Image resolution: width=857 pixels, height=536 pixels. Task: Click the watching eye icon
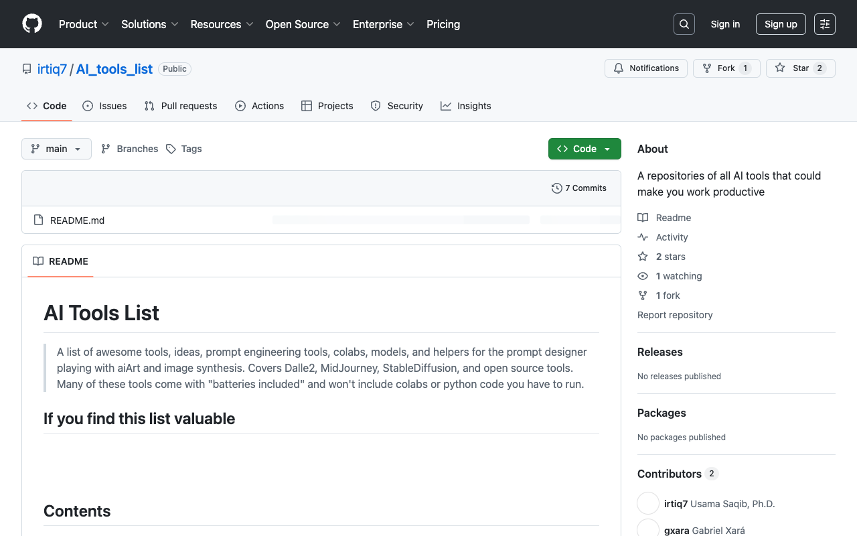coord(643,276)
